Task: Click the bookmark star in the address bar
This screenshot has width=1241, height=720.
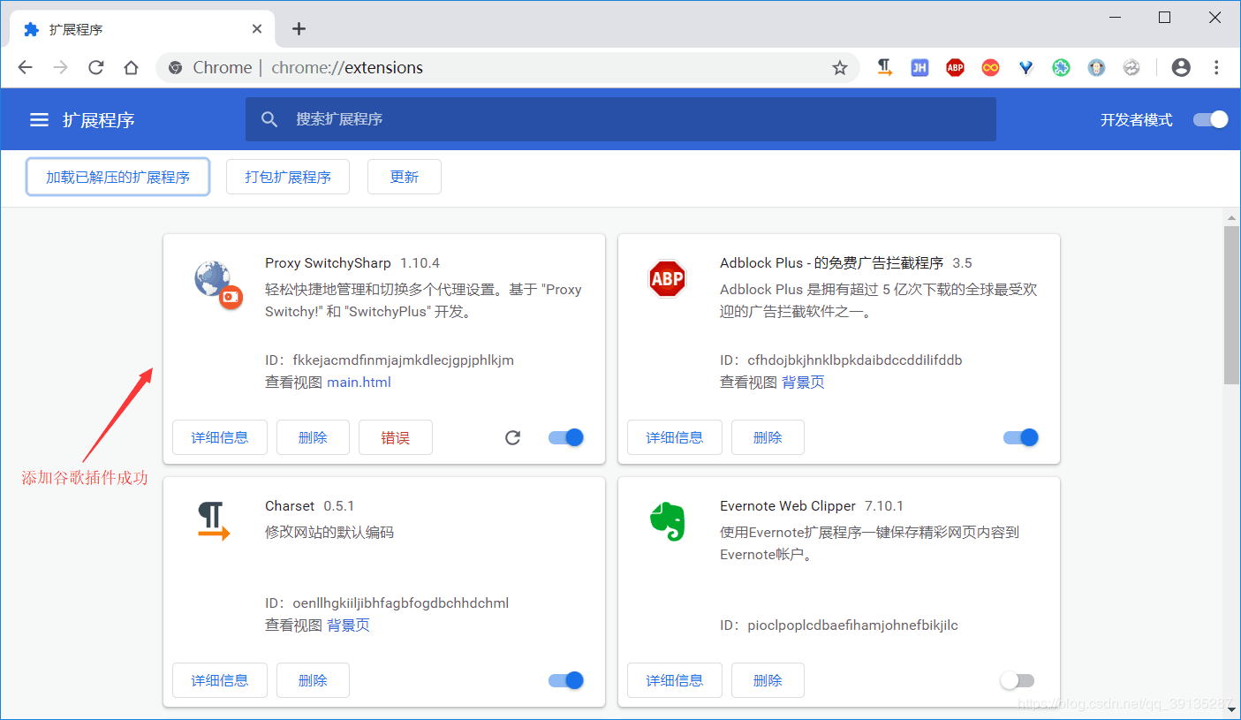Action: (839, 67)
